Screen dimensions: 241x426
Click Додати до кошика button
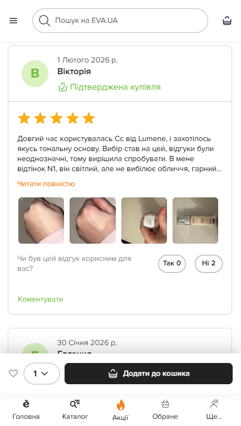coord(149,374)
